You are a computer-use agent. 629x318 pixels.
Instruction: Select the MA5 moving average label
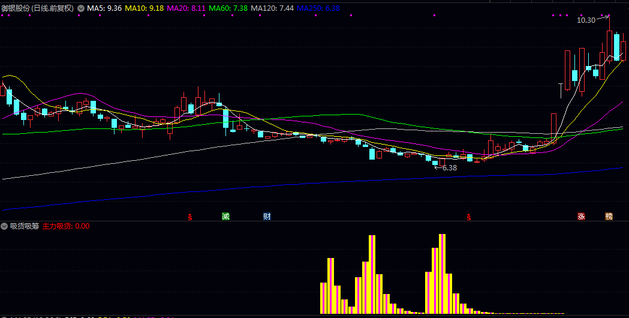104,8
